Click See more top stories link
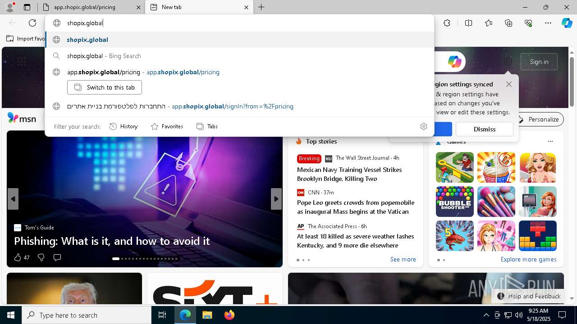Viewport: 577px width, 324px height. point(403,259)
